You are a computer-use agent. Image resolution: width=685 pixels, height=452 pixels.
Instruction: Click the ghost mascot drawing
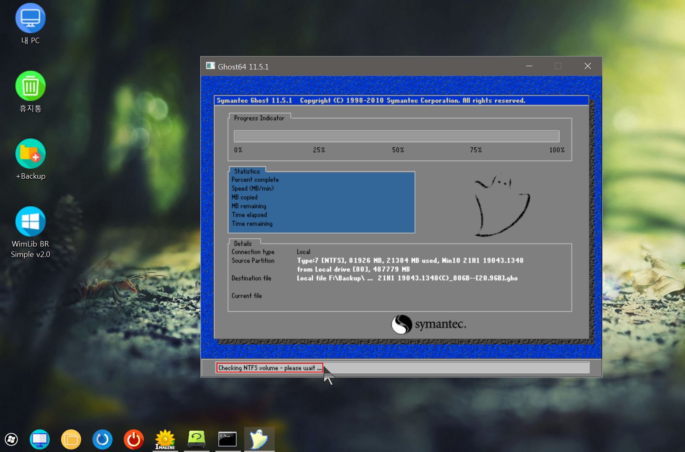pyautogui.click(x=502, y=205)
